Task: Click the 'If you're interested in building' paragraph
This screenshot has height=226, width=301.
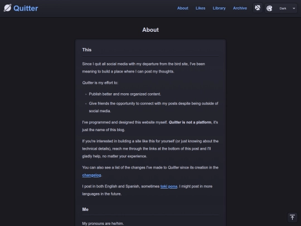Action: (x=151, y=148)
